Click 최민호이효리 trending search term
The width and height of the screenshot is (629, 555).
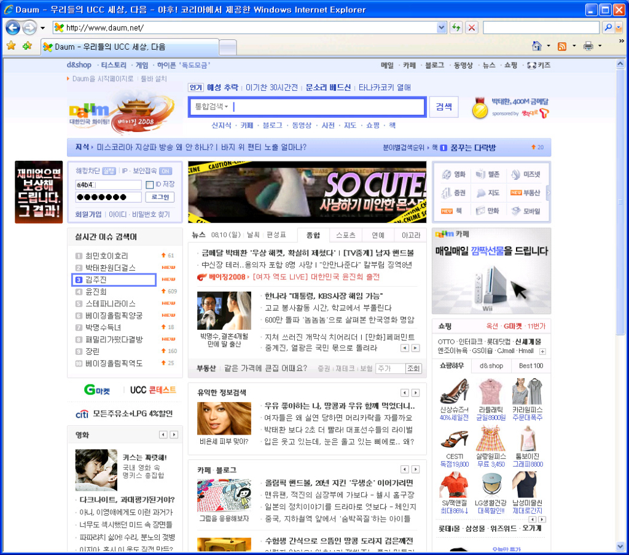(106, 255)
